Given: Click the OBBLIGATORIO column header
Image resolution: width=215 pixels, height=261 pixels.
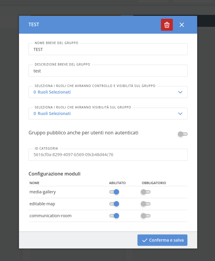Looking at the screenshot, I should tap(154, 183).
